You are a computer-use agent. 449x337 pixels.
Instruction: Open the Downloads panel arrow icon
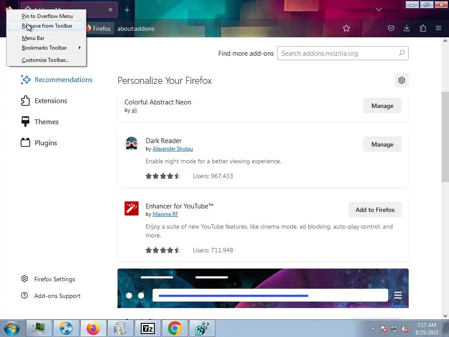point(406,28)
